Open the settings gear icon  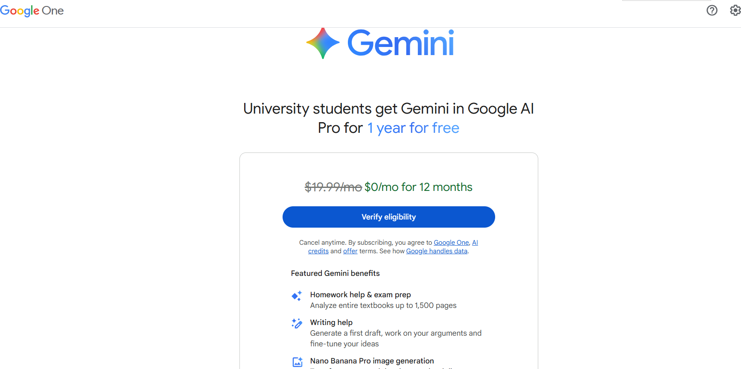pyautogui.click(x=735, y=10)
